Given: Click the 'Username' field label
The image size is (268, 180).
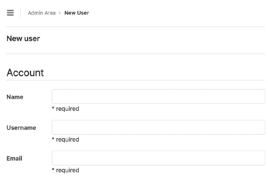Looking at the screenshot, I should (x=21, y=128).
